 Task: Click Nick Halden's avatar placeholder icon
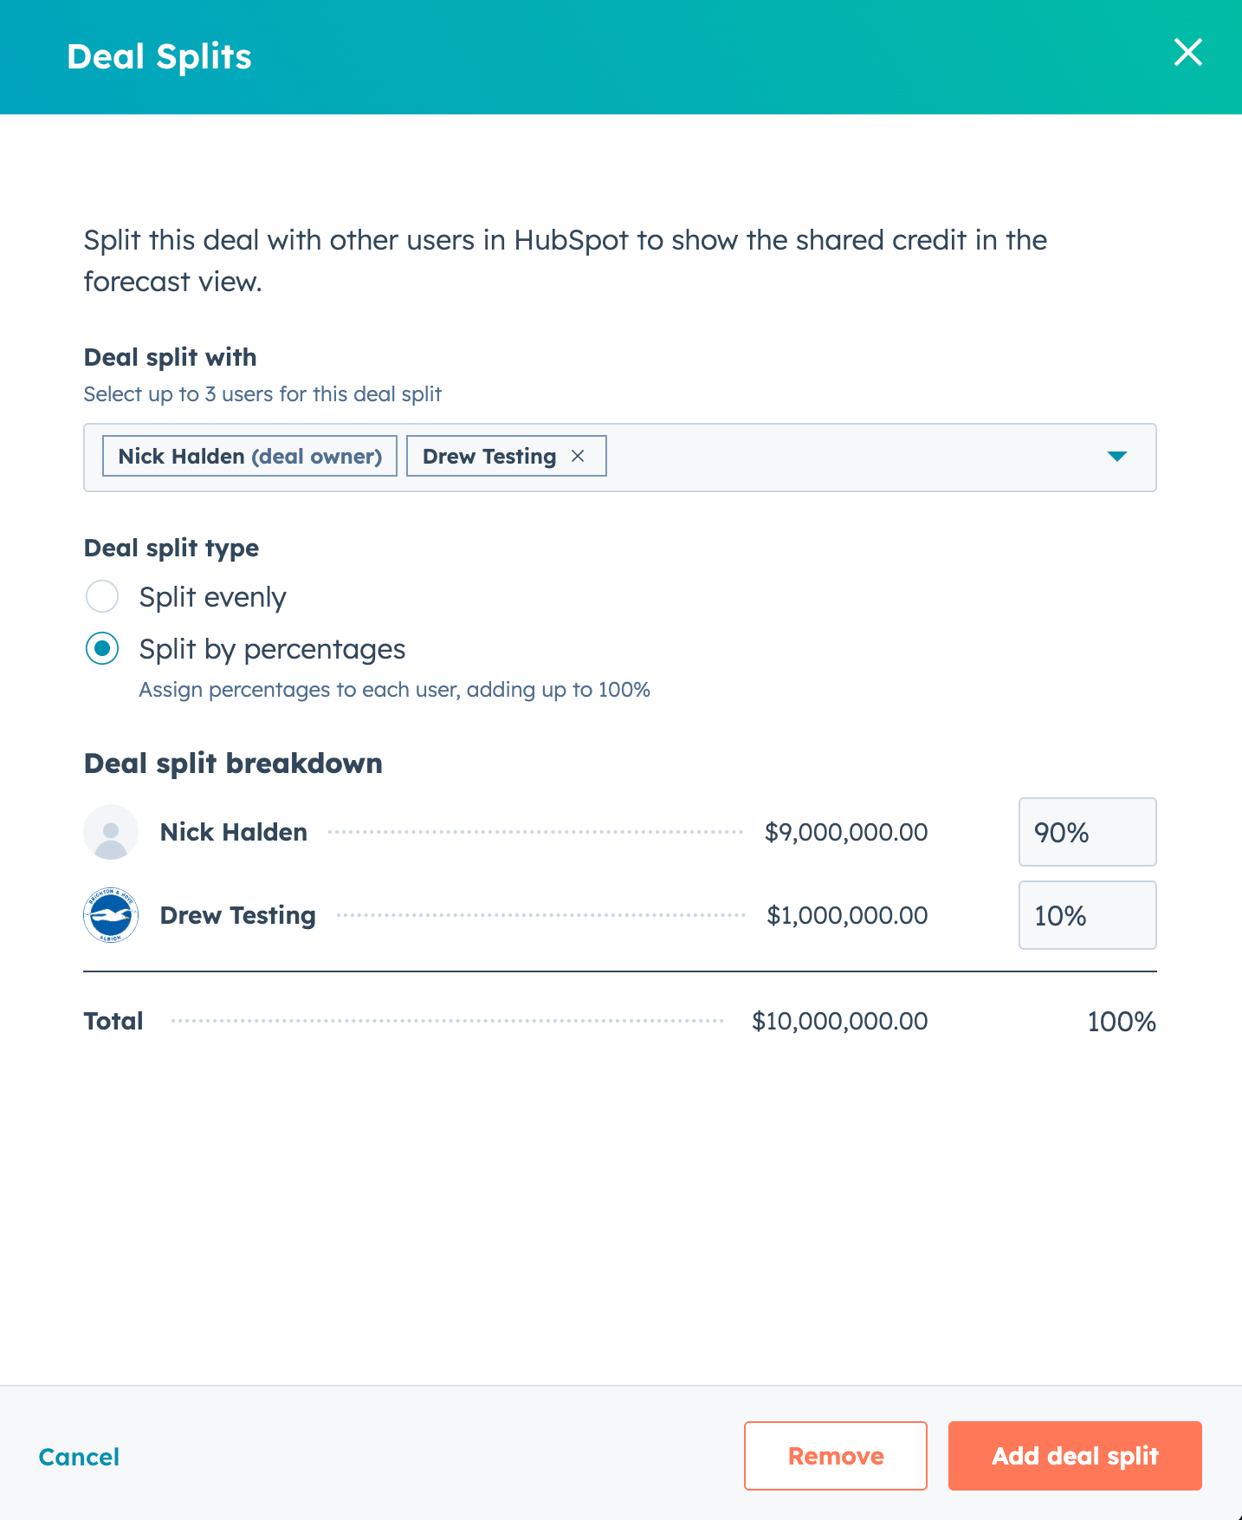111,832
